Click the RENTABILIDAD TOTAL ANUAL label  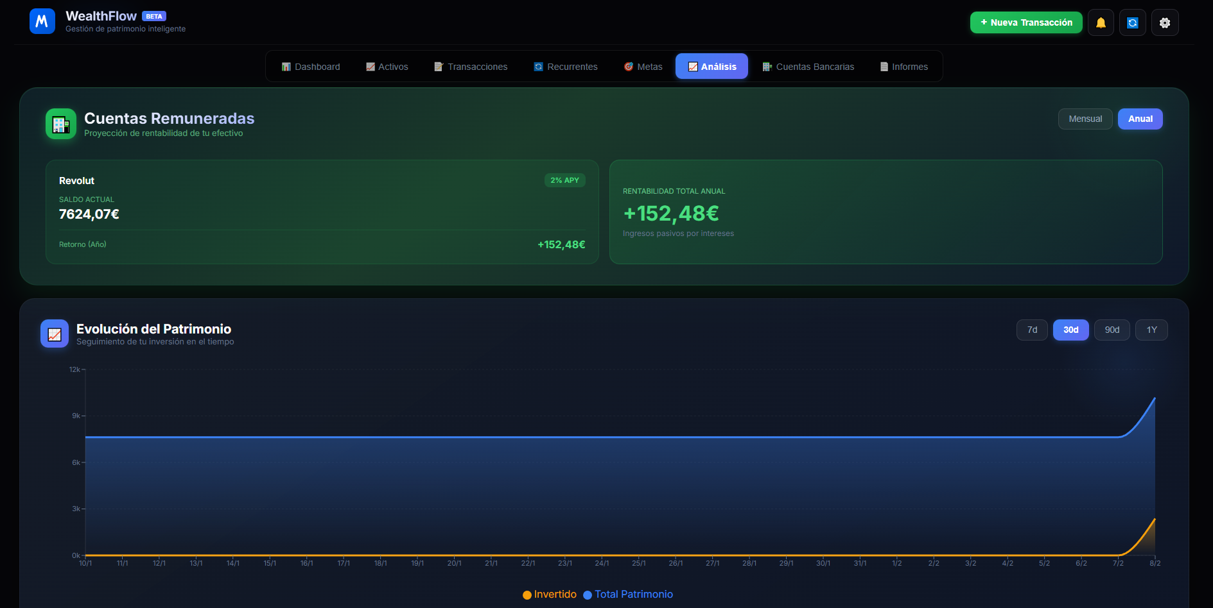(x=674, y=191)
